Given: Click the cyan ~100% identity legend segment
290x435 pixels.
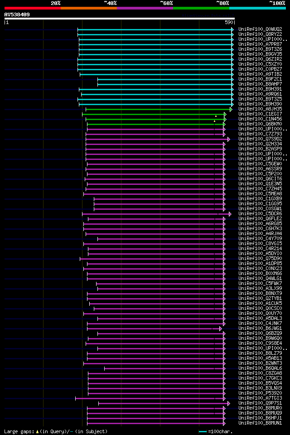Looking at the screenshot, I should [257, 8].
